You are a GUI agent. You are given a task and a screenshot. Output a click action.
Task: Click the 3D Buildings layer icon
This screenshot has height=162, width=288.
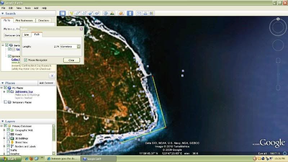[12, 138]
